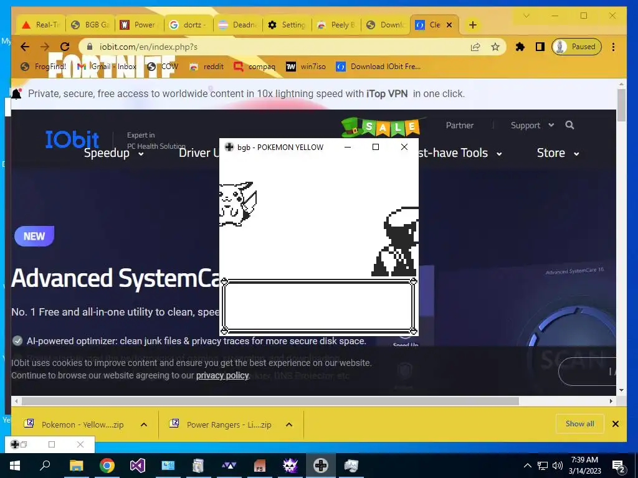Open the volume speaker tray icon
Viewport: 638px width, 478px height.
coord(558,466)
